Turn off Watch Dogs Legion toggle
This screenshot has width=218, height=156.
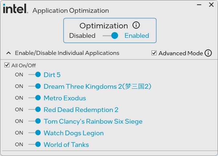click(35, 133)
